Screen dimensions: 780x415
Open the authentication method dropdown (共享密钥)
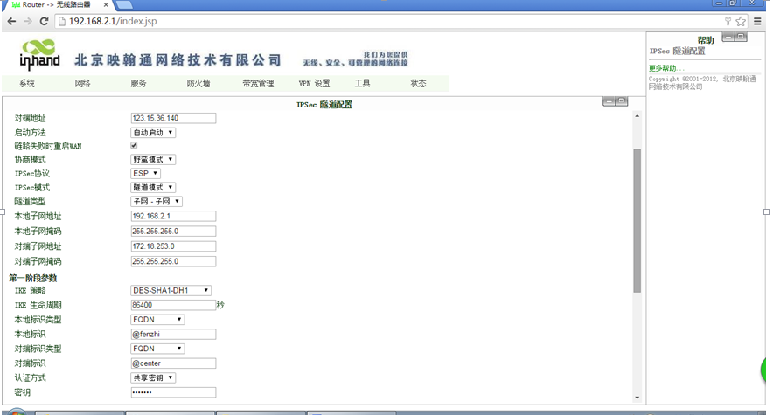(153, 377)
